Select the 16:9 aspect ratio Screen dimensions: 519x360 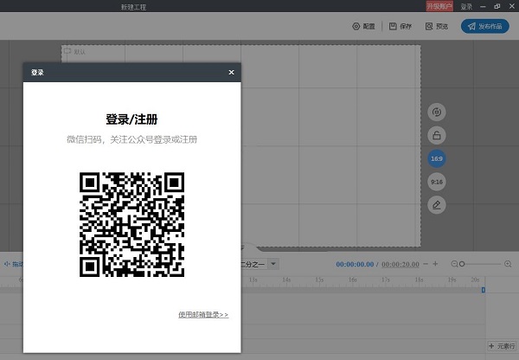click(x=437, y=158)
